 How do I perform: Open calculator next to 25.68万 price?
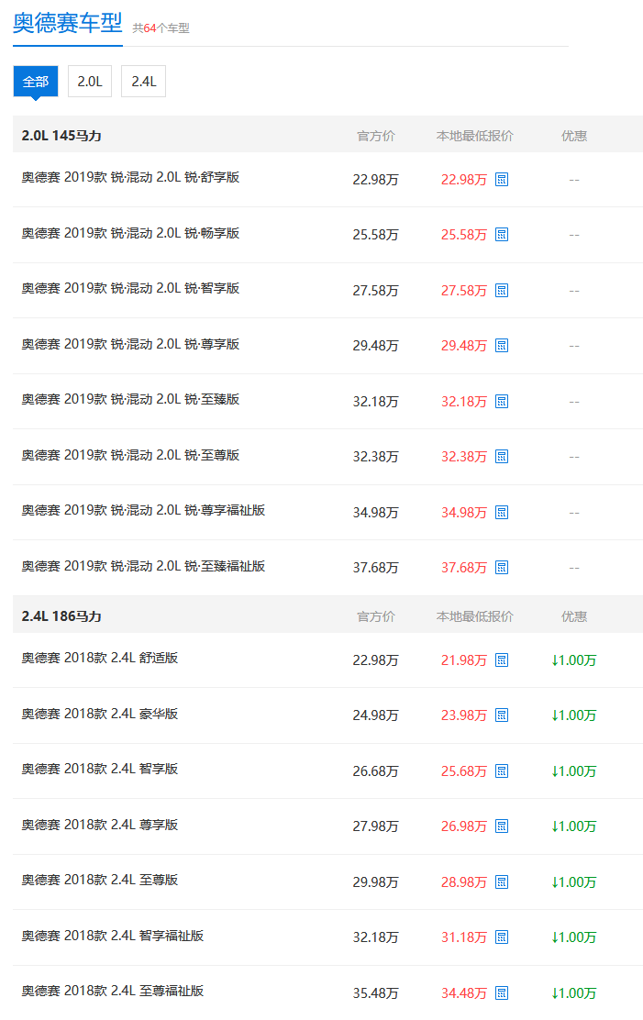coord(502,771)
